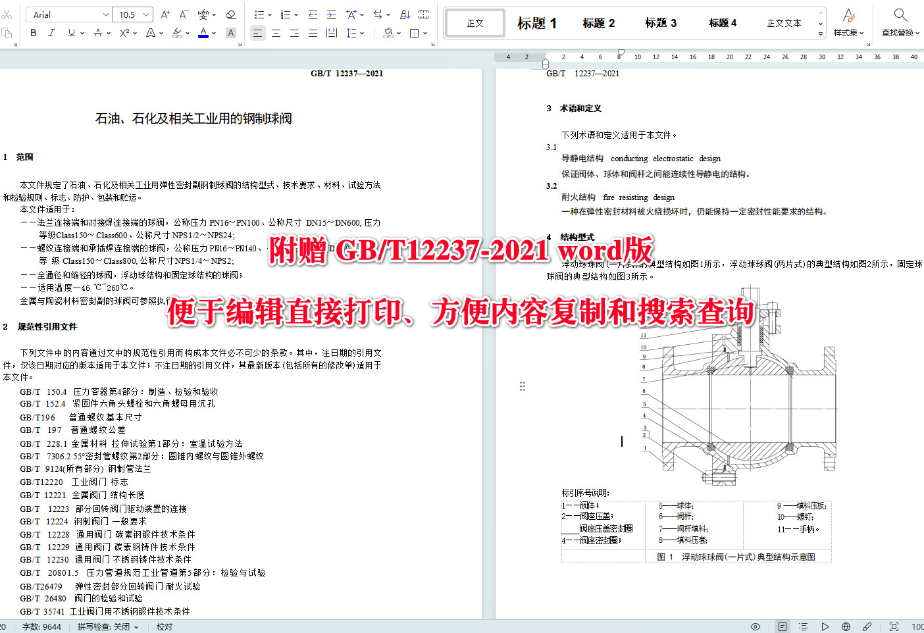924x633 pixels.
Task: Open the text highlight color tool
Action: (x=176, y=32)
